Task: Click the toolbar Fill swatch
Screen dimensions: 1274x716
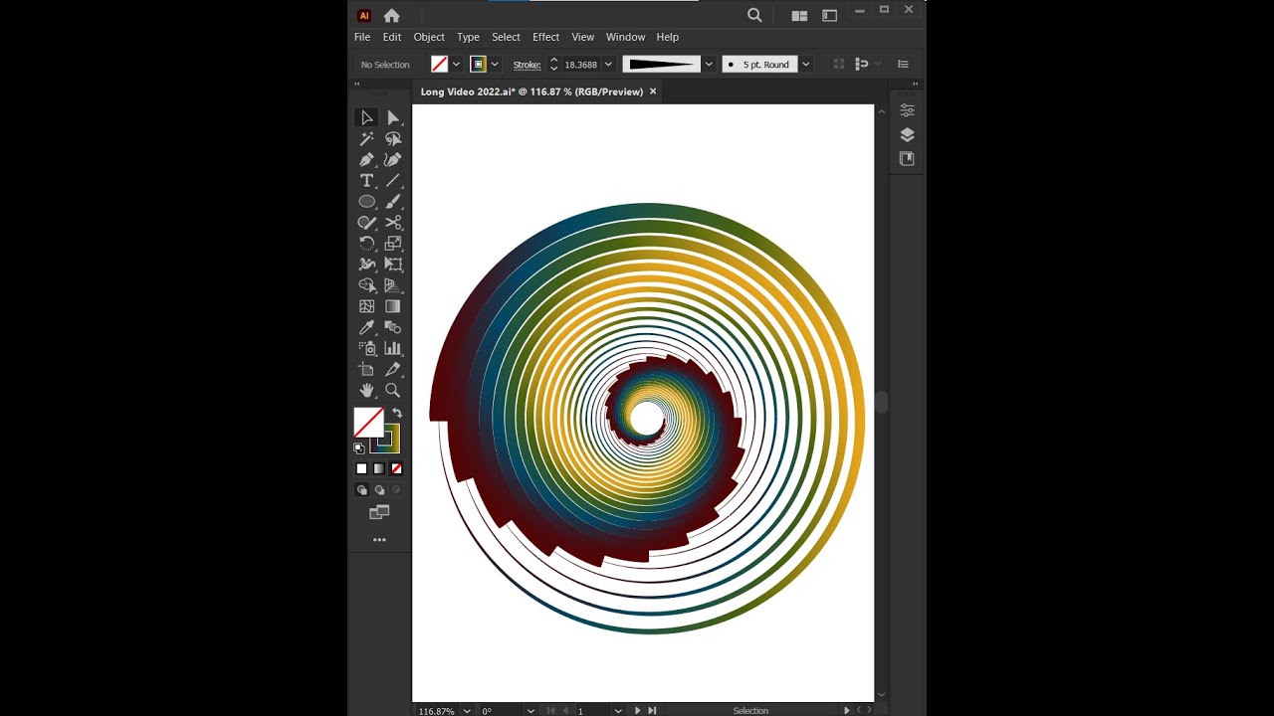Action: (x=368, y=423)
